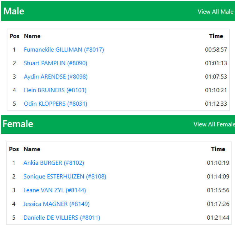Select Sonique ESTERHUIZEN (#8108) link

(65, 176)
